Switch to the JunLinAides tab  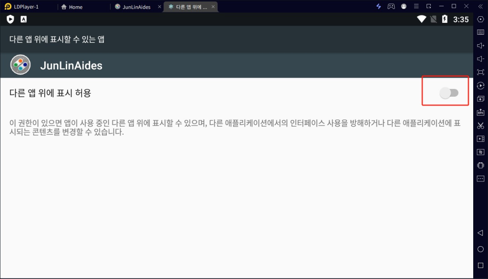[133, 7]
